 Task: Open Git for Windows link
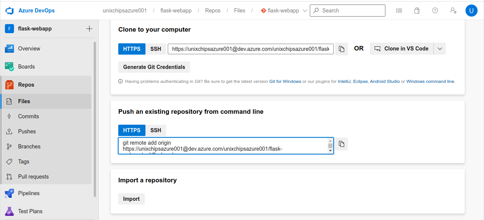[x=285, y=81]
